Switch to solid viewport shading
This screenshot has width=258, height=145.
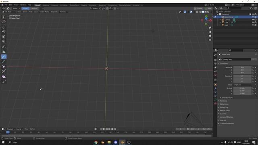click(203, 12)
